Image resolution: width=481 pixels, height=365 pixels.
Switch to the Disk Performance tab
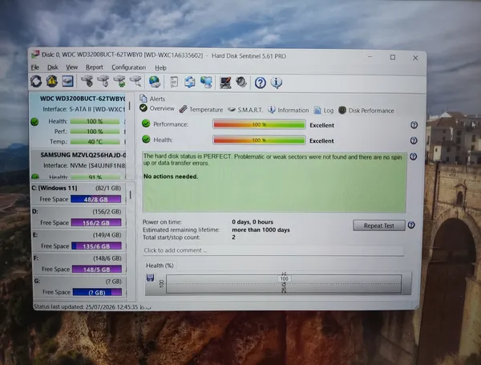click(366, 111)
